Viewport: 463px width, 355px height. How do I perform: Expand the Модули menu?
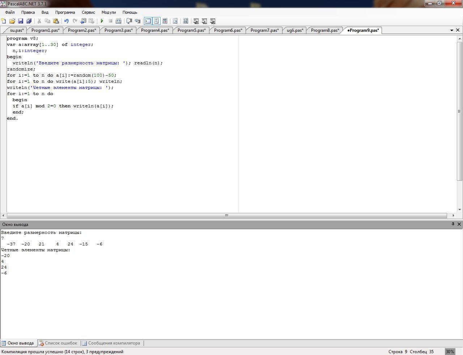point(109,12)
